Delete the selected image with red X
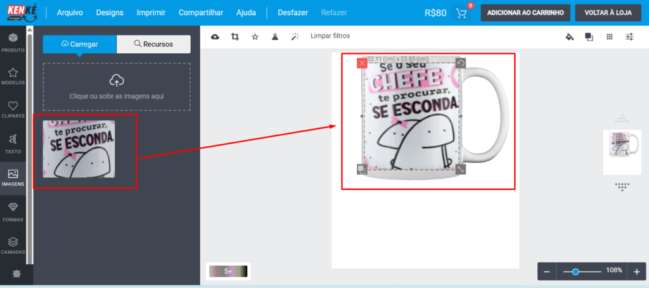The image size is (649, 288). (362, 63)
